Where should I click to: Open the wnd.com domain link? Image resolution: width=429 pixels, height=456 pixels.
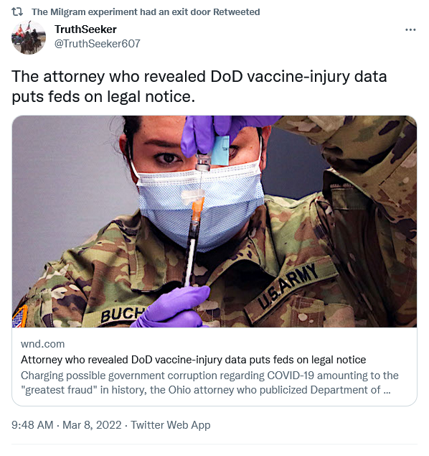pyautogui.click(x=43, y=344)
